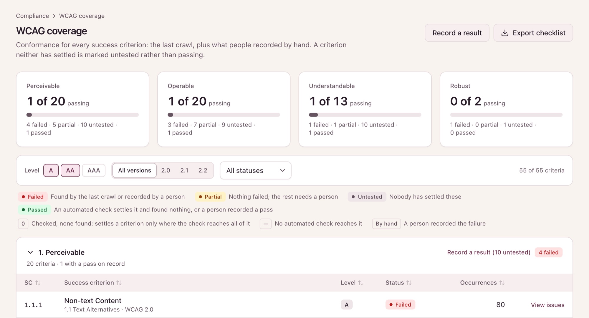Open the Robust summary card
This screenshot has height=318, width=589.
506,109
